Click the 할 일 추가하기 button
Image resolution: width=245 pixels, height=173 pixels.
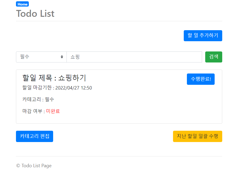click(x=203, y=36)
